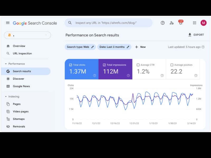
Task: Click plus icon to add new filter
Action: coord(136,47)
